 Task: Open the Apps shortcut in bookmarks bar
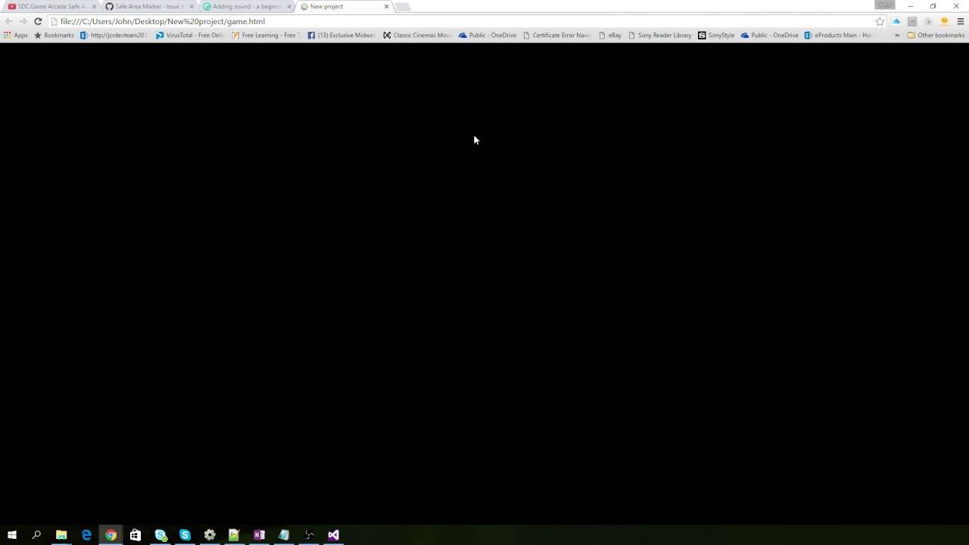[15, 35]
